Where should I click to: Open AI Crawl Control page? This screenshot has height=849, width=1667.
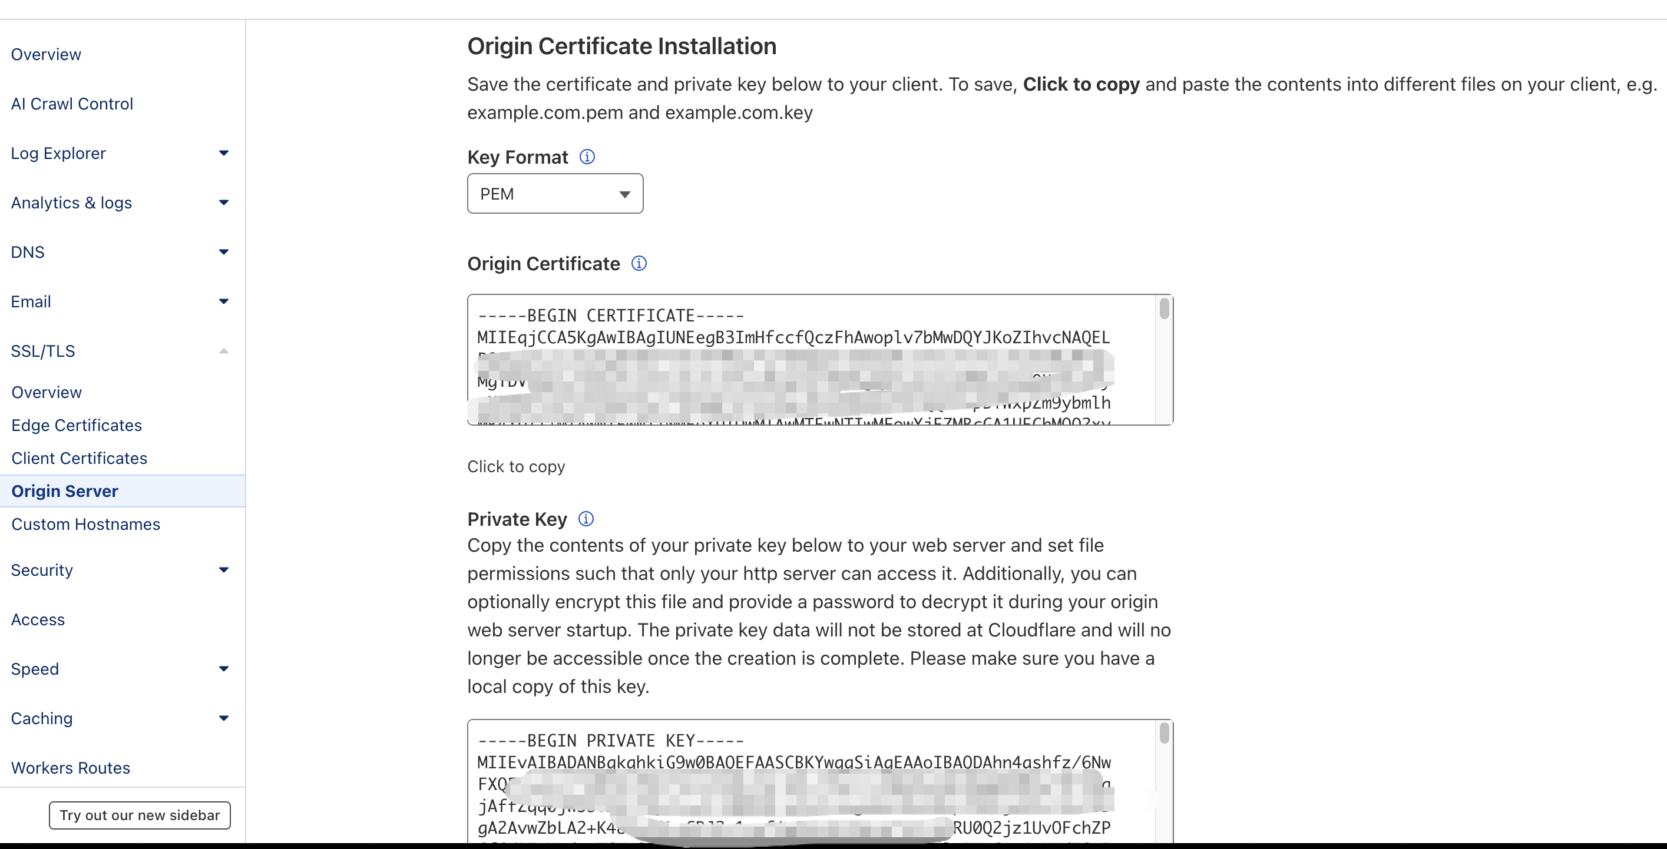click(72, 104)
